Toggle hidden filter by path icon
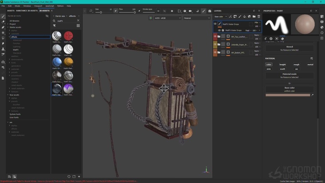 coord(47,16)
